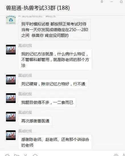Screen dimensions: 125x156
Task: Open chat history bubble icon
Action: point(35,155)
